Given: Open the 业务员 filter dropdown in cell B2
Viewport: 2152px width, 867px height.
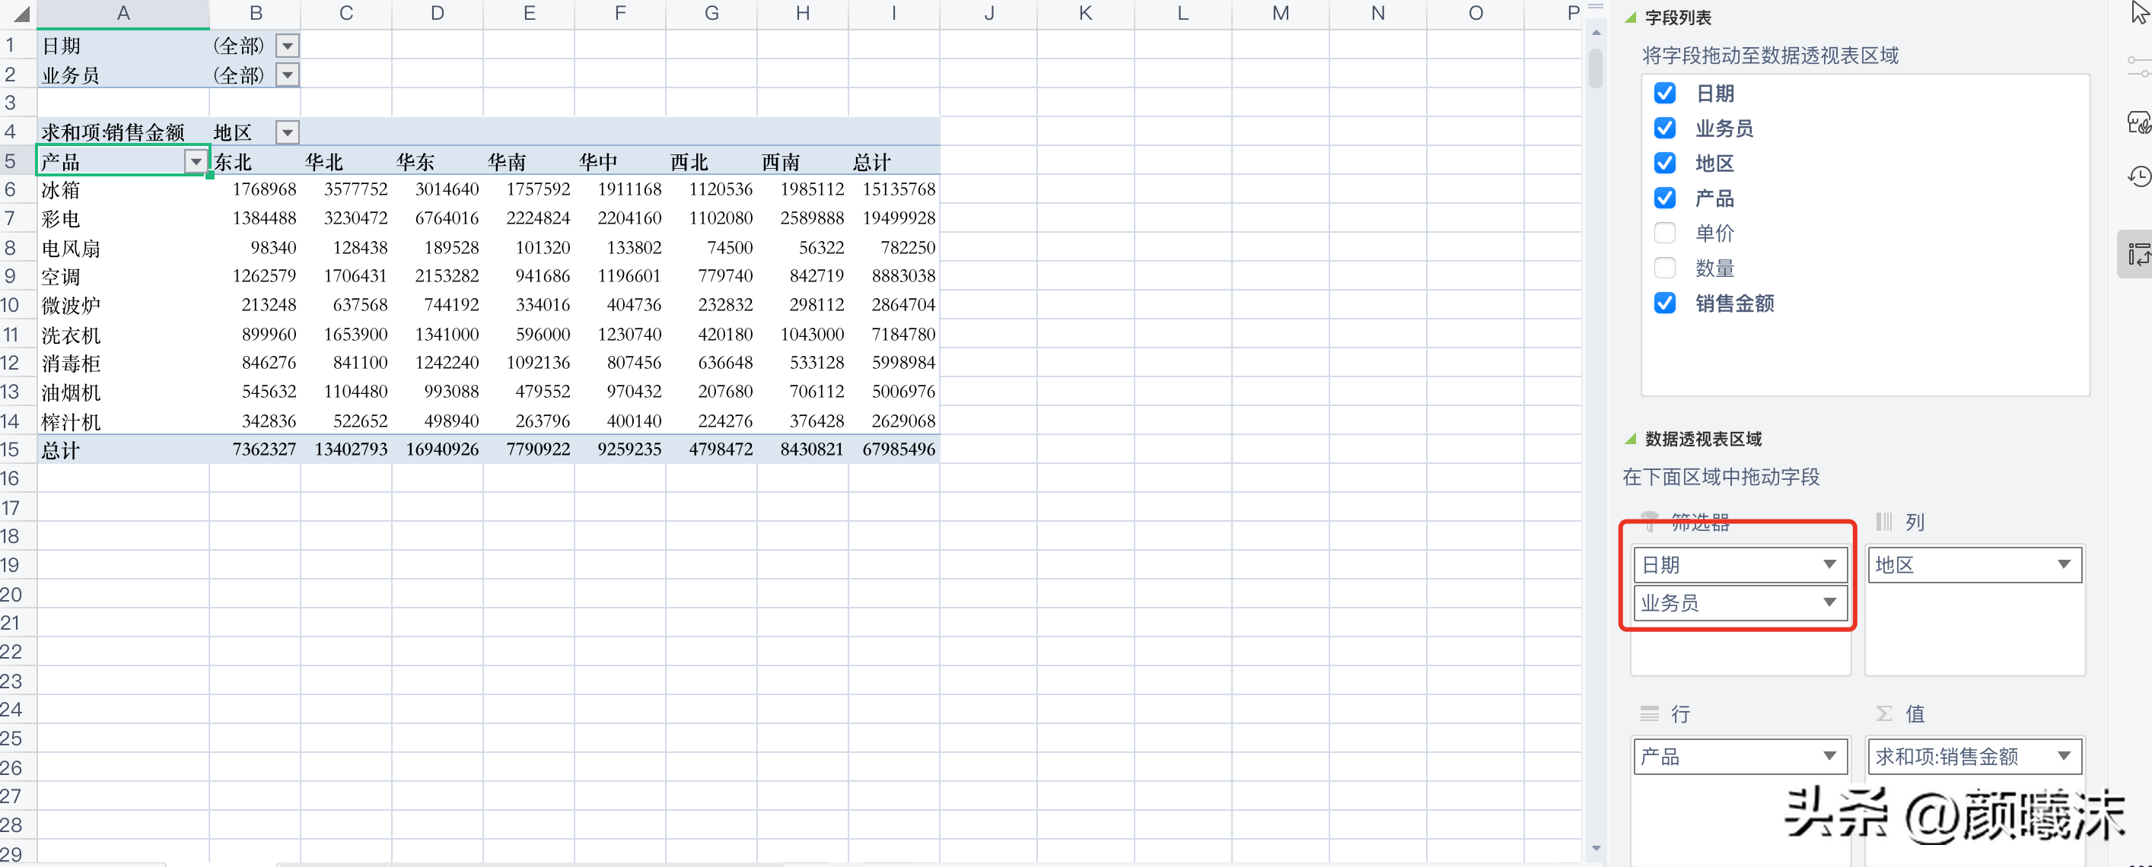Looking at the screenshot, I should pos(288,75).
